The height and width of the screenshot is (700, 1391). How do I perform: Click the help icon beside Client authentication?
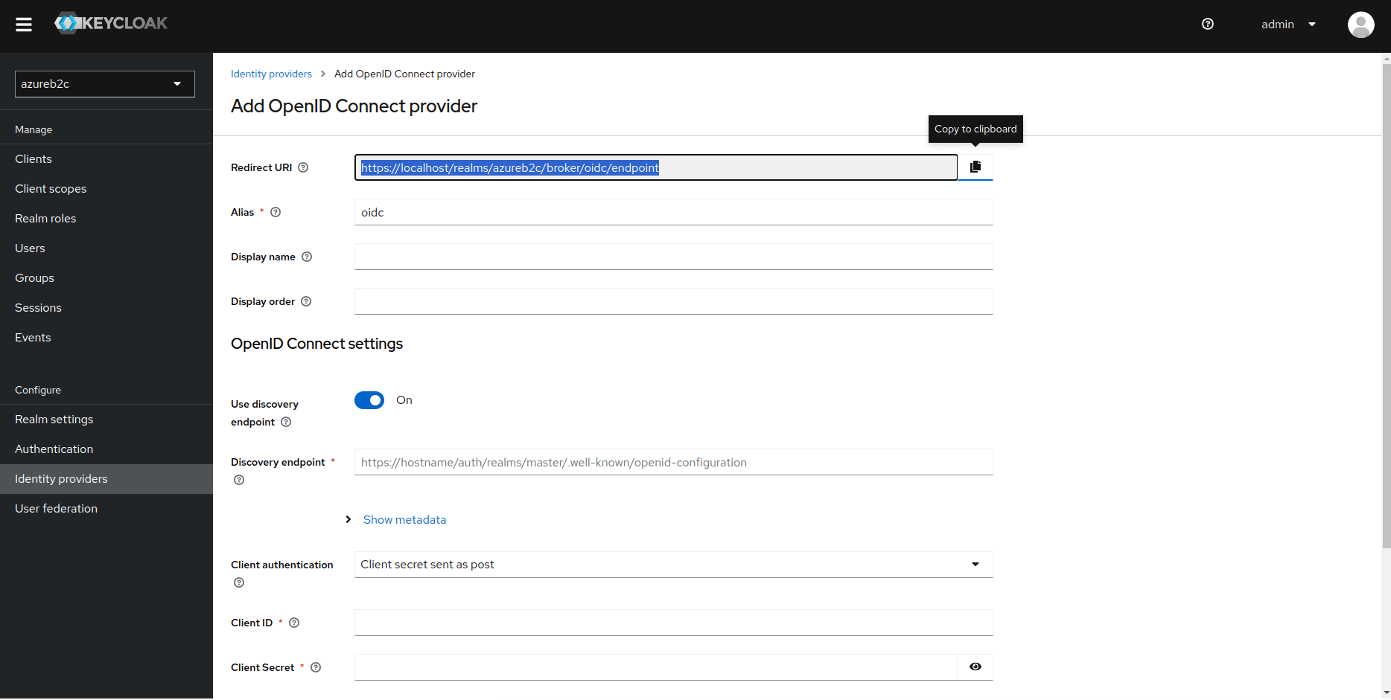point(239,582)
